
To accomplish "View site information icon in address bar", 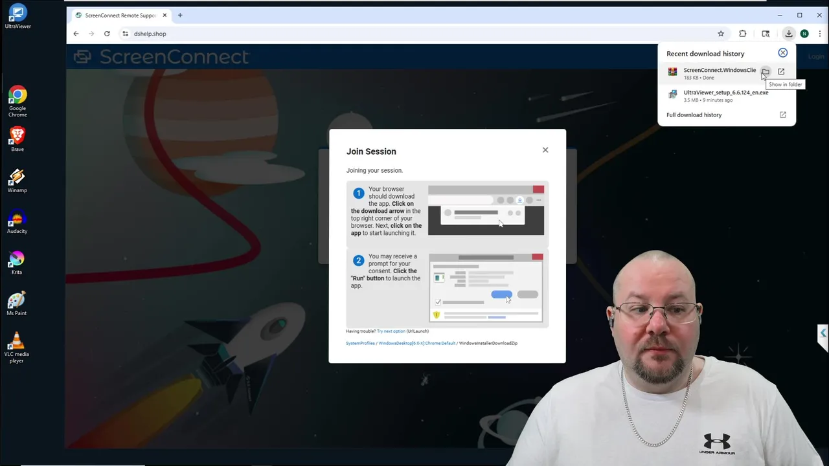I will tap(126, 34).
